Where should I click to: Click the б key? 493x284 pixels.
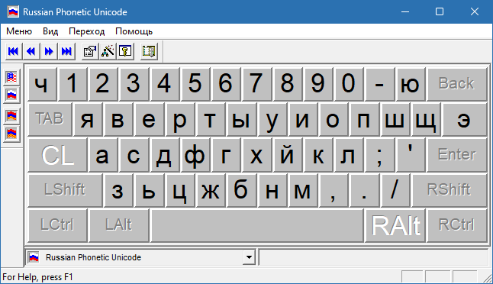[241, 190]
